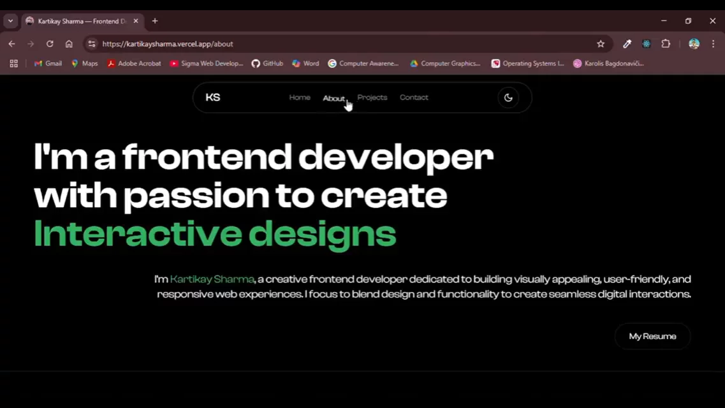This screenshot has width=725, height=408.
Task: Open the Adobe Acrobat bookmark
Action: (x=134, y=63)
